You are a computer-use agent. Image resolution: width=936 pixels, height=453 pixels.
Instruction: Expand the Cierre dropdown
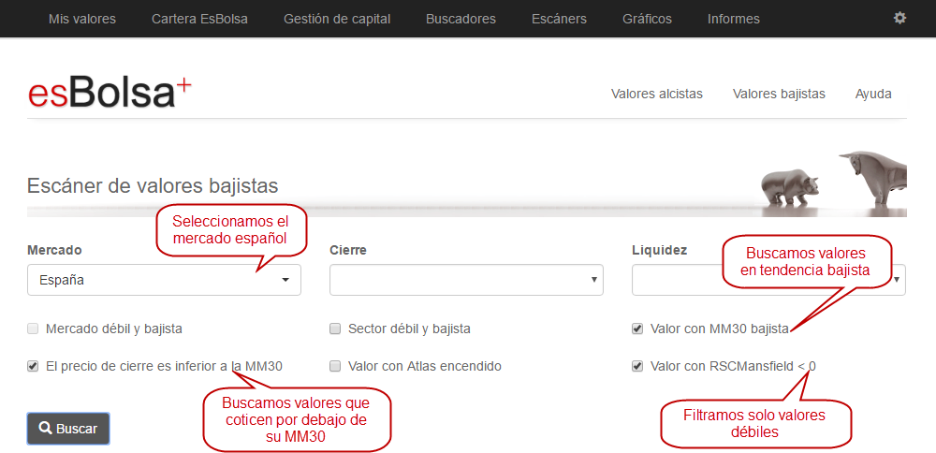(x=466, y=280)
